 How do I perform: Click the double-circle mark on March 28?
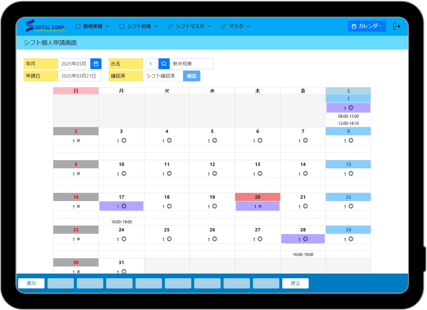tap(305, 239)
